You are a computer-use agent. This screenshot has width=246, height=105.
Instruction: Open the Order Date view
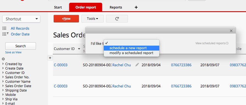20,34
